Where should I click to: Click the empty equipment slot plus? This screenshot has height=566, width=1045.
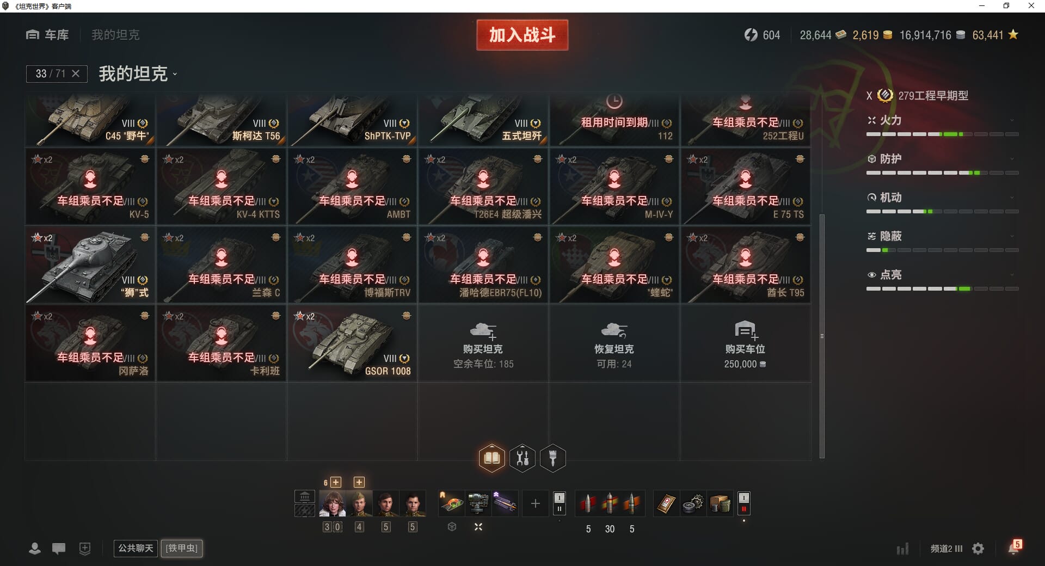click(535, 503)
